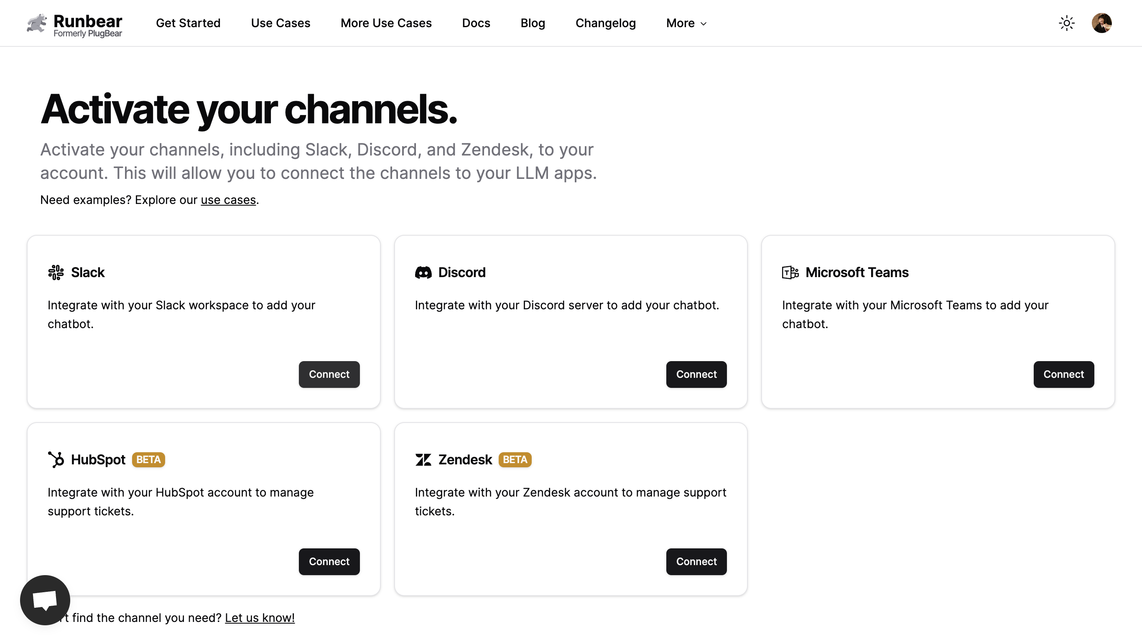Viewport: 1142px width, 642px height.
Task: Click the HubSpot logo icon
Action: click(x=56, y=460)
